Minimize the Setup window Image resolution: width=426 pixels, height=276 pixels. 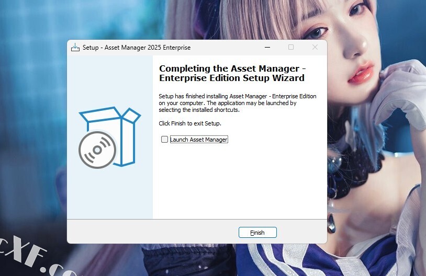(x=267, y=47)
